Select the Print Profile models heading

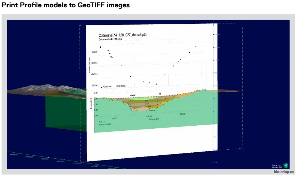[x=65, y=5]
